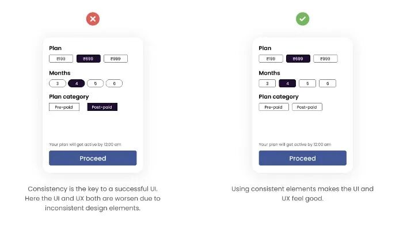Image resolution: width=403 pixels, height=231 pixels.
Task: Choose the rounded 6 months pill in the left card
Action: point(114,83)
